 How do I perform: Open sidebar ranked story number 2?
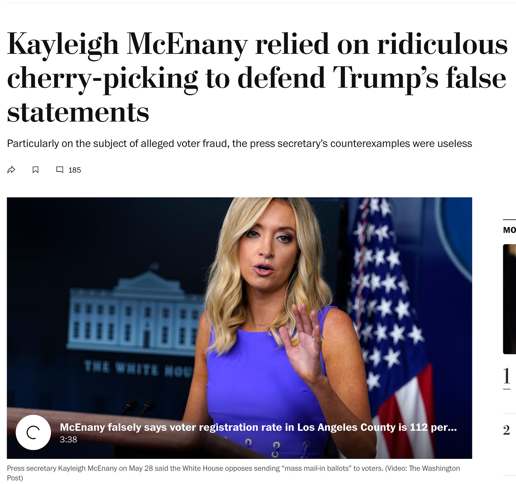[507, 430]
